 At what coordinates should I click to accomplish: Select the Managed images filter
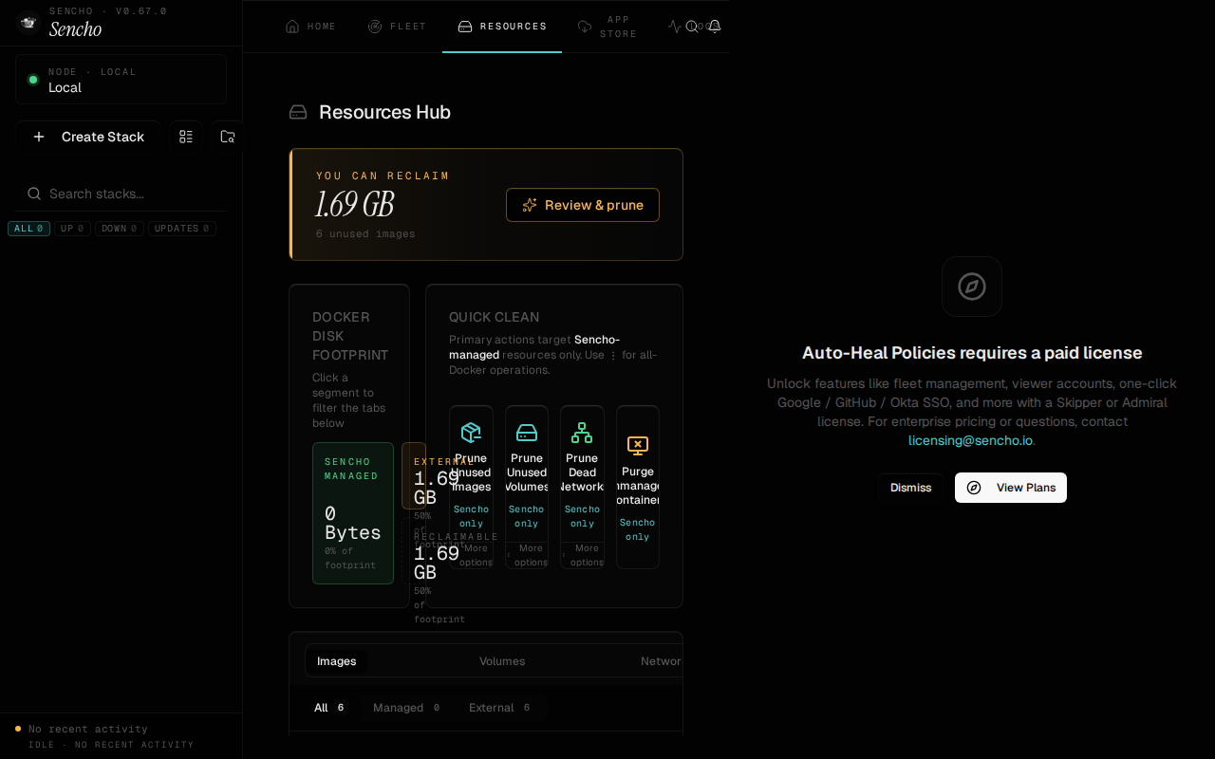click(406, 708)
